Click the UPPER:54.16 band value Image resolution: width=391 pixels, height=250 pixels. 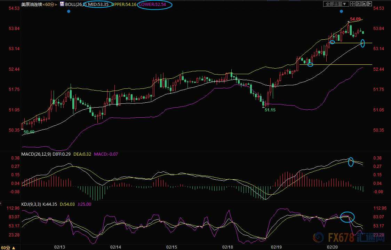124,5
